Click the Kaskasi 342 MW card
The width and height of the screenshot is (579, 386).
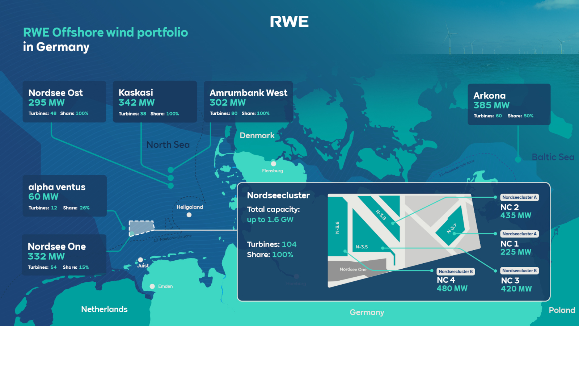tap(155, 102)
